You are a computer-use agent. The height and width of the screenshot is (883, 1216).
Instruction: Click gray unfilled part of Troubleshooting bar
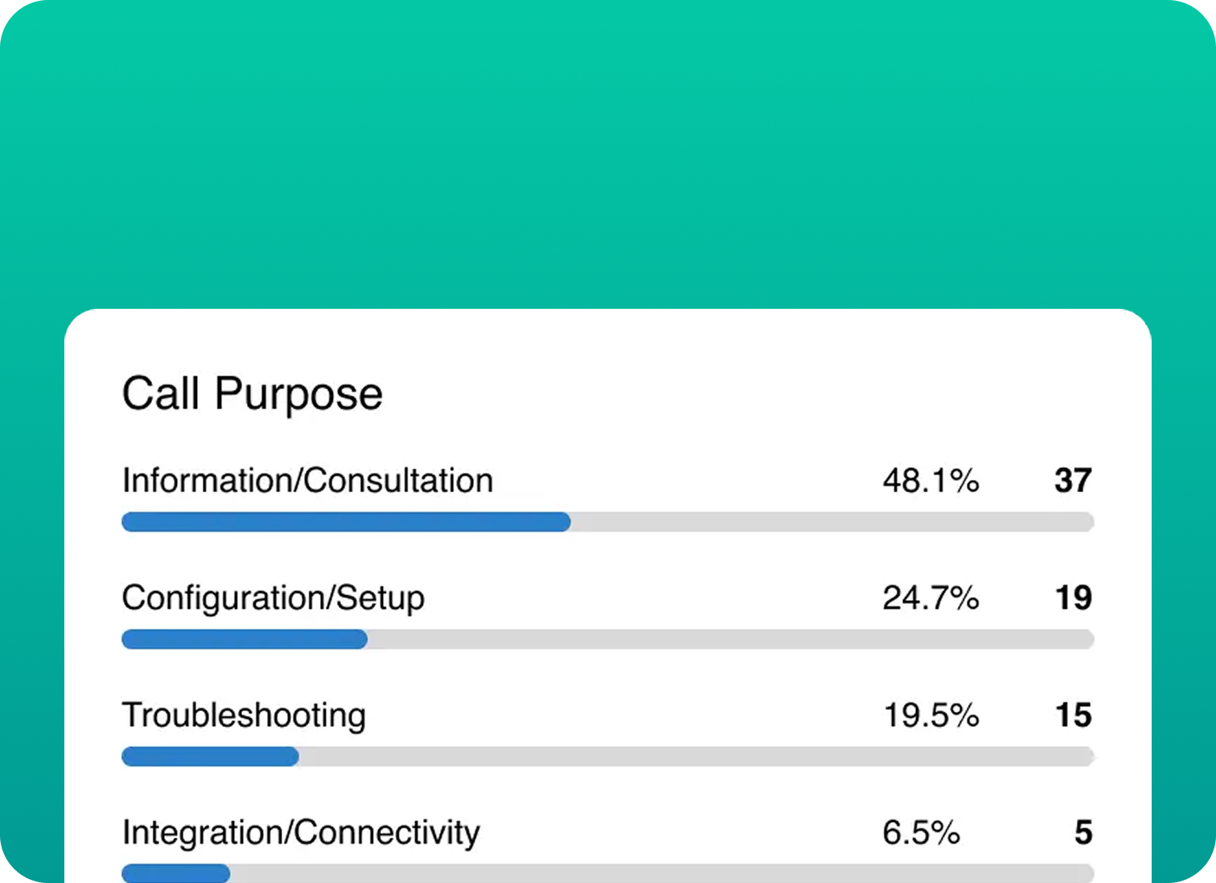(x=696, y=757)
